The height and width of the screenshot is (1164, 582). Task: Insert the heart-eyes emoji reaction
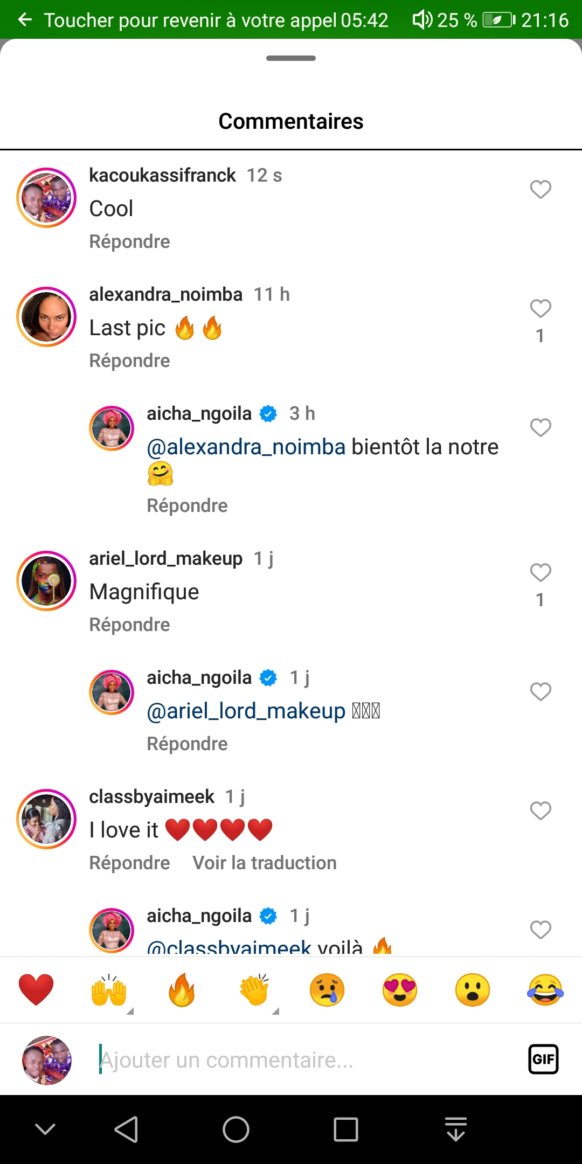[x=400, y=990]
